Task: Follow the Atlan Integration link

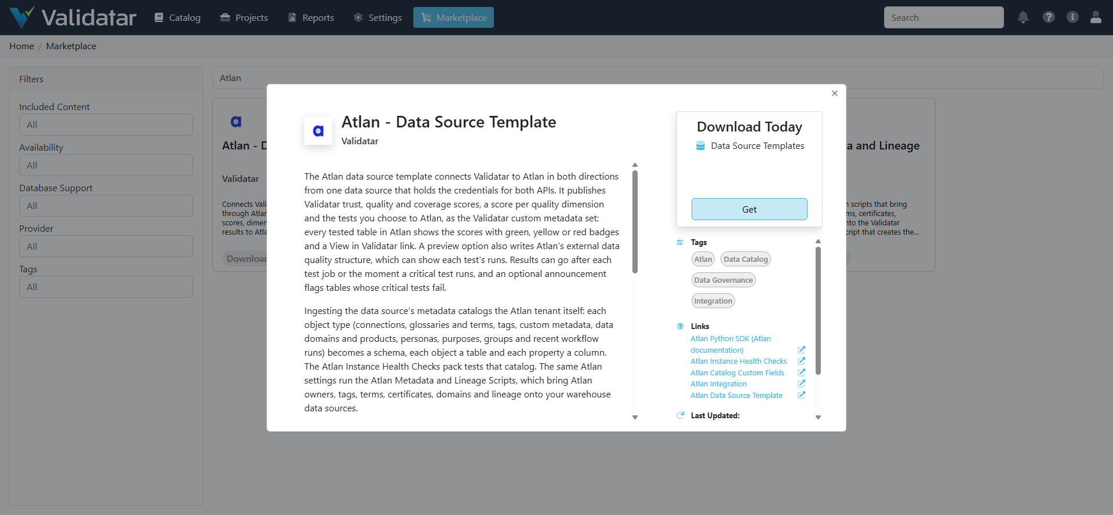Action: click(x=719, y=383)
